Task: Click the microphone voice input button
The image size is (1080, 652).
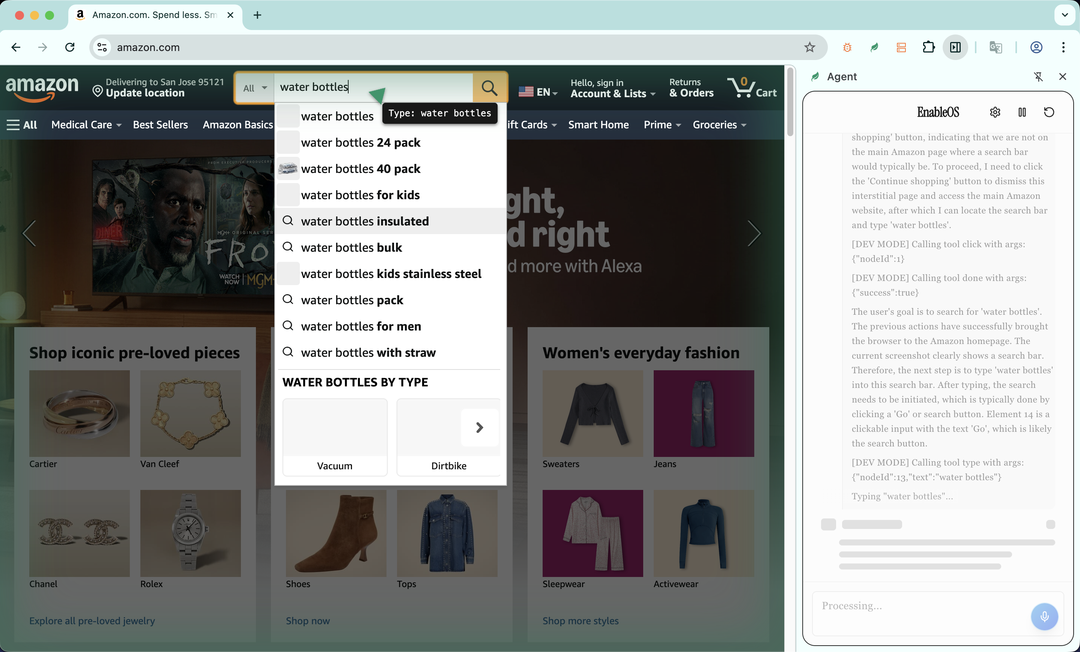Action: click(1044, 616)
